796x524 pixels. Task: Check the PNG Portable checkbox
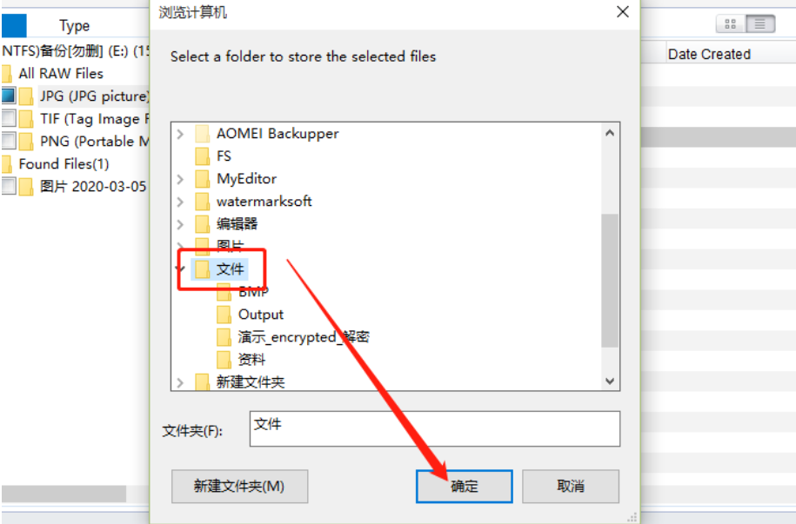coord(9,141)
